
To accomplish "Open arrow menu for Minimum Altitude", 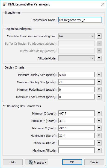I will coord(99,143).
